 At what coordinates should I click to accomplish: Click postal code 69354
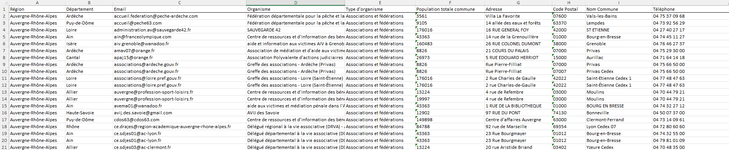[568, 127]
